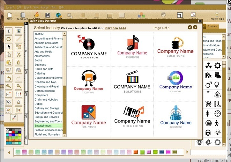Pick the radiation symbol shape
This screenshot has width=231, height=162.
(208, 66)
